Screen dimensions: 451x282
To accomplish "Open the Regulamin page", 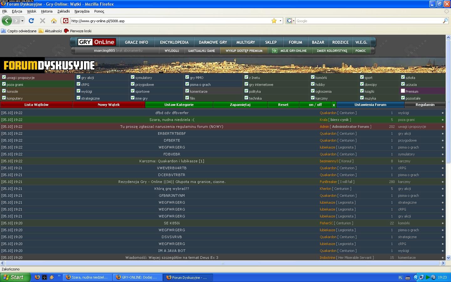I will [x=425, y=105].
